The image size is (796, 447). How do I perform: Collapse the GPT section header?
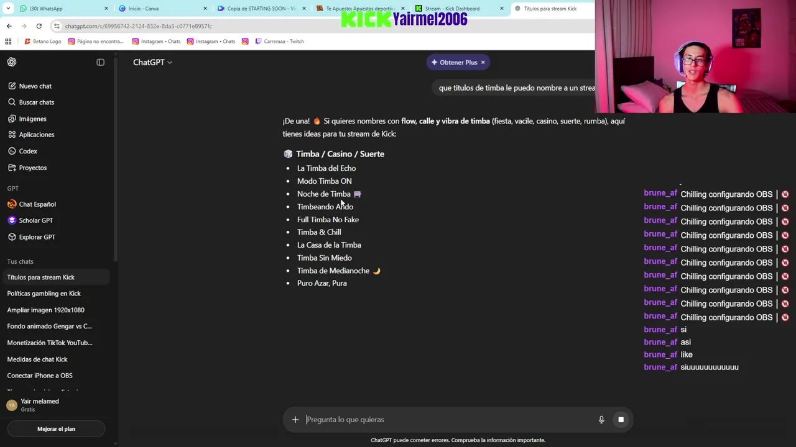(13, 188)
